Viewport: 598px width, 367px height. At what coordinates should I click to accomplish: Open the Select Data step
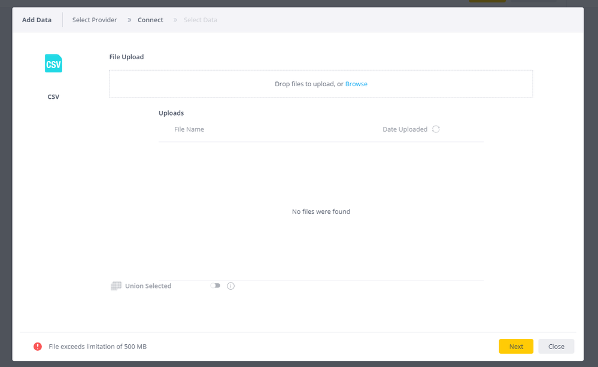(x=200, y=20)
